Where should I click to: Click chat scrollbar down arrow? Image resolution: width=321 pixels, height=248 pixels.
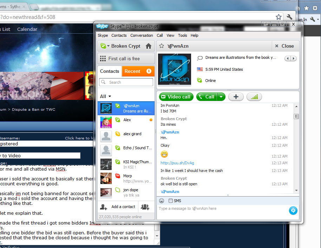(x=296, y=191)
